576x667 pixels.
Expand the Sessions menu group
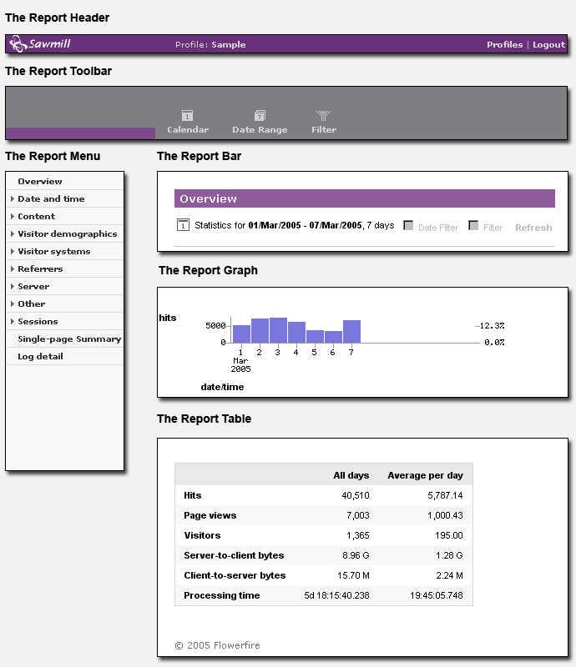point(38,322)
